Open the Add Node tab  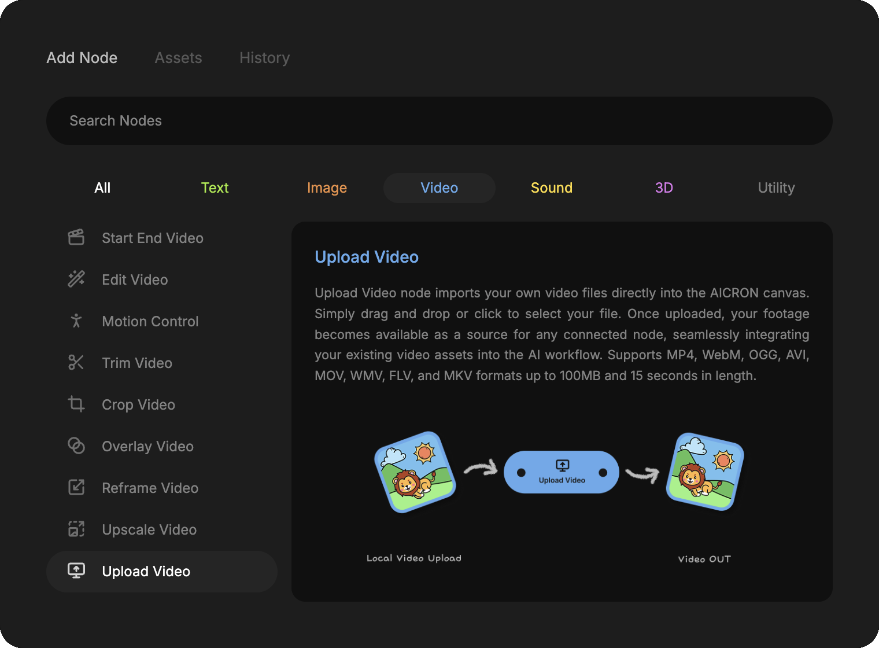pos(82,58)
